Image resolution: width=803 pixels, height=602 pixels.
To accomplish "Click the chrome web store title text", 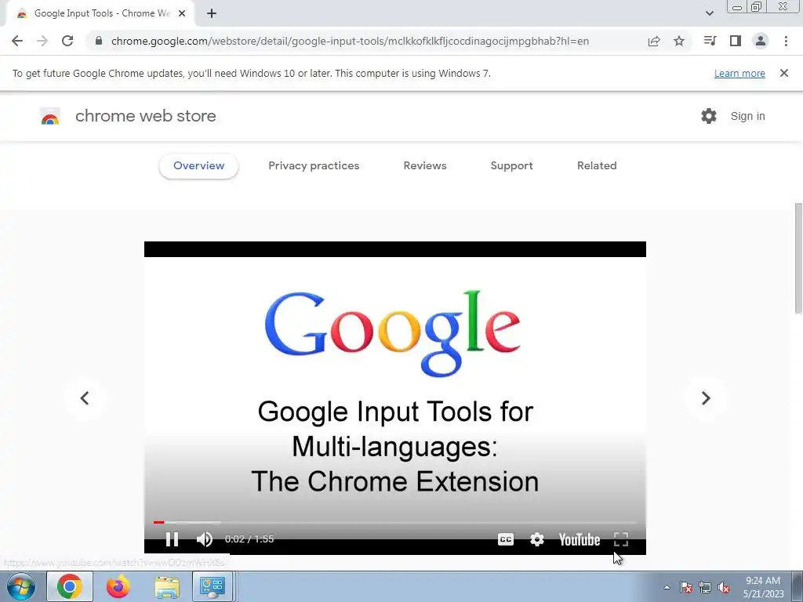I will (145, 116).
